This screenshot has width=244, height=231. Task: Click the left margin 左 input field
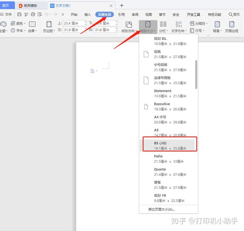(x=74, y=30)
